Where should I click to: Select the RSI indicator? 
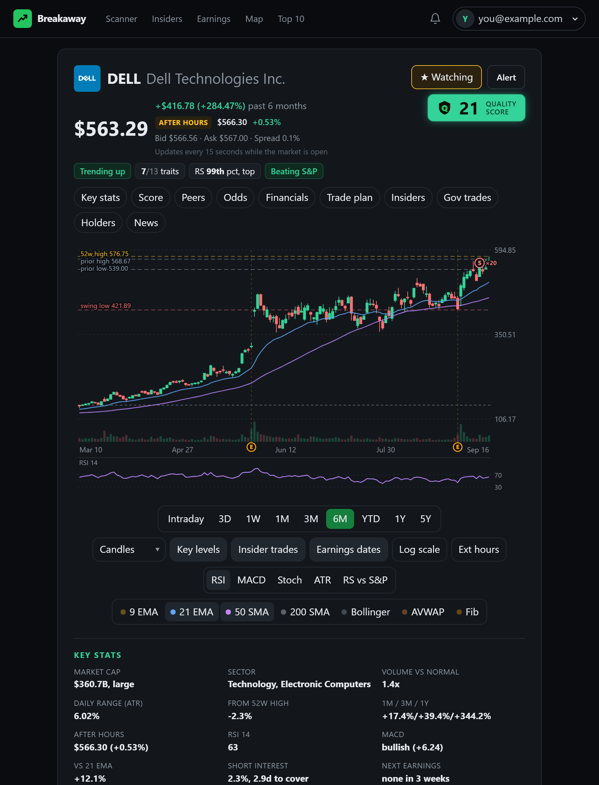218,580
